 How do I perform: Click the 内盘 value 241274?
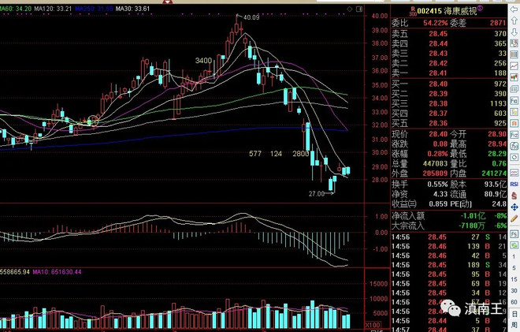pos(494,173)
